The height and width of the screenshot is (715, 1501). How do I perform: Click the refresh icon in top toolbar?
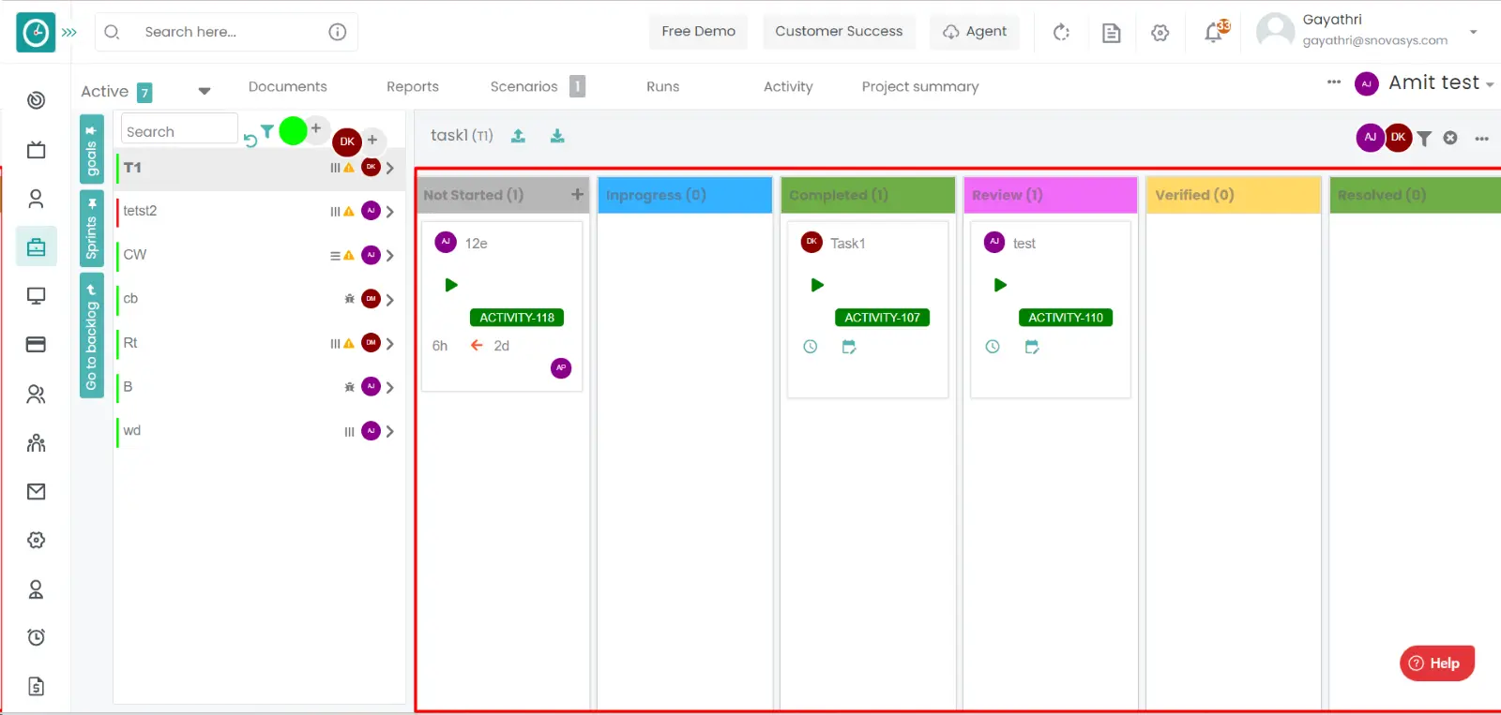(x=1061, y=33)
